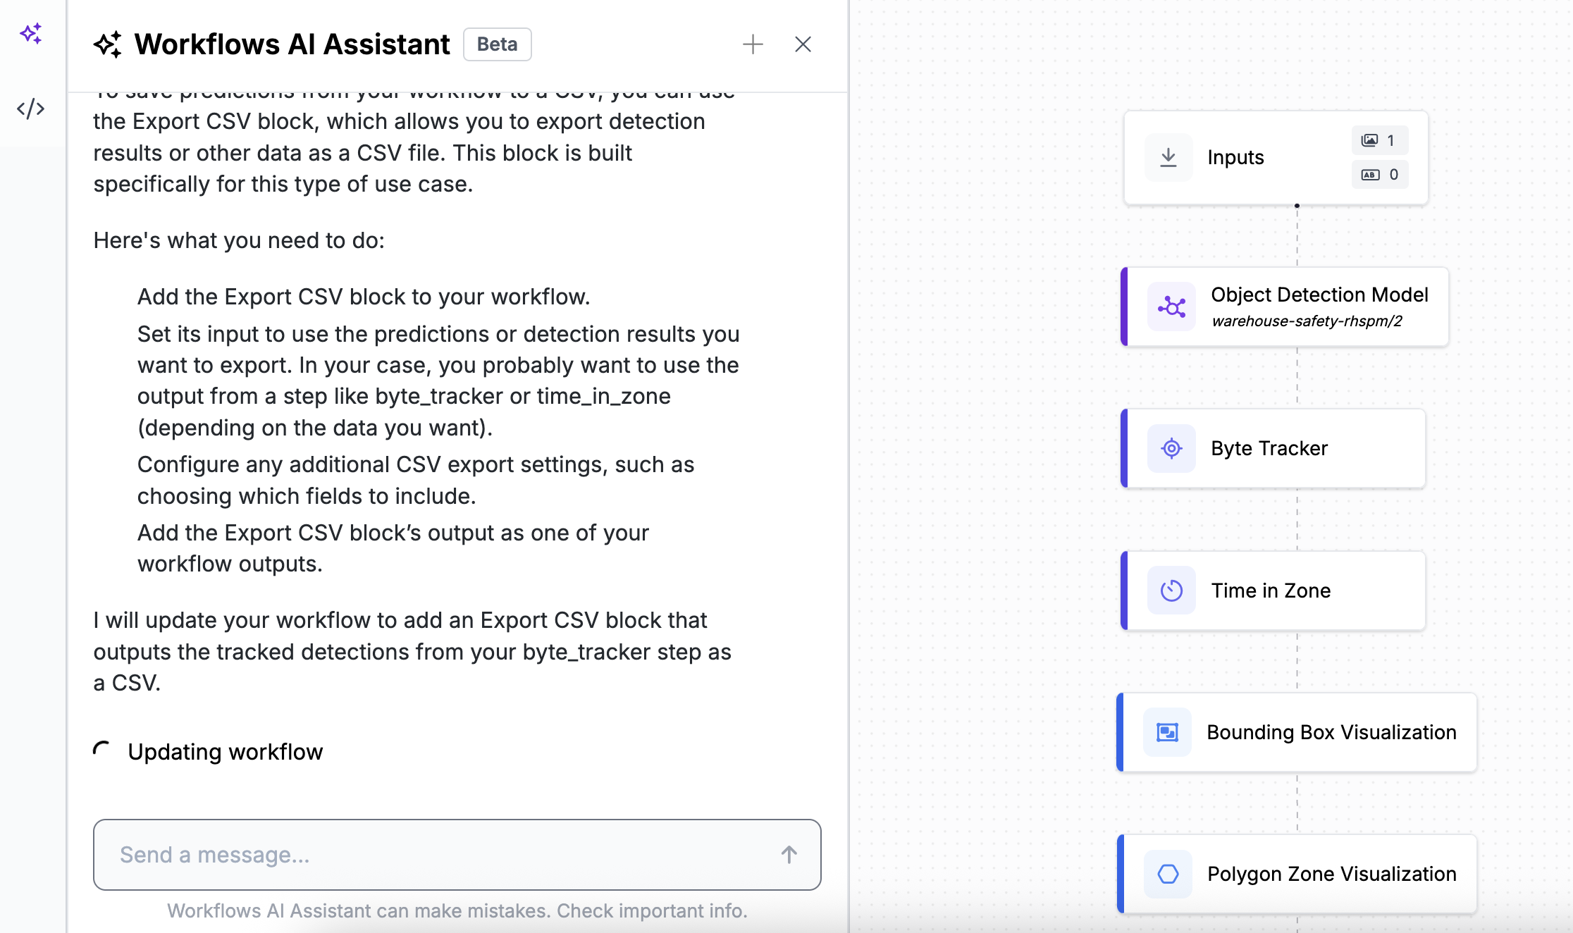
Task: Click the Time in Zone timer icon
Action: pyautogui.click(x=1171, y=591)
